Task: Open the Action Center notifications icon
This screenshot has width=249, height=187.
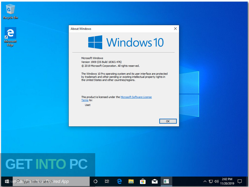Action: [x=240, y=181]
